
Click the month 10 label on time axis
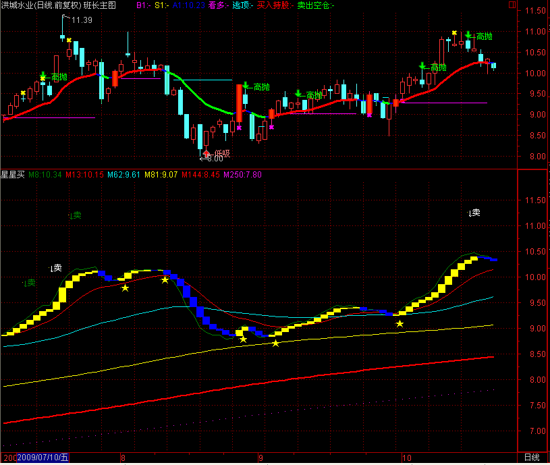tap(406, 458)
